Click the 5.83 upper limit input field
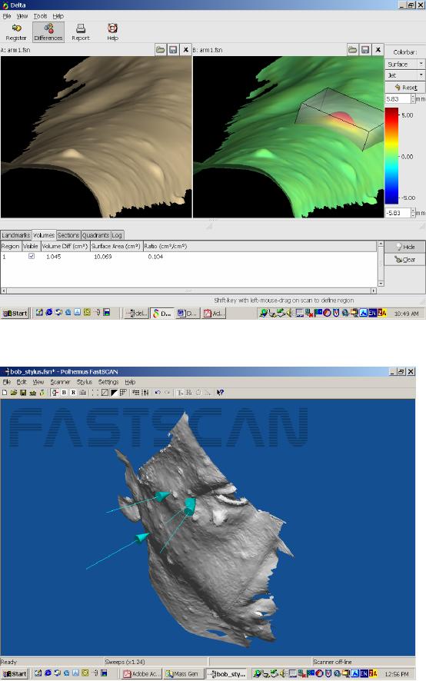The image size is (426, 681). pyautogui.click(x=398, y=99)
